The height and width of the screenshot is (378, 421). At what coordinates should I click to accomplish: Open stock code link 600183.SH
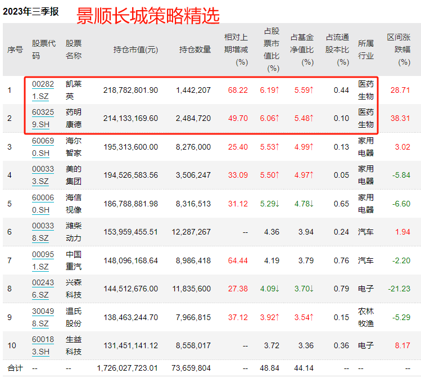pos(43,345)
